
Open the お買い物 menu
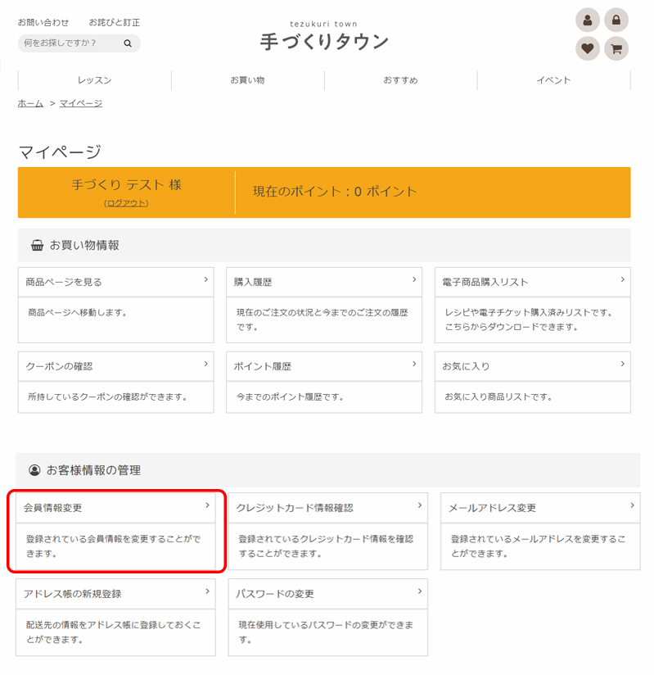coord(247,80)
